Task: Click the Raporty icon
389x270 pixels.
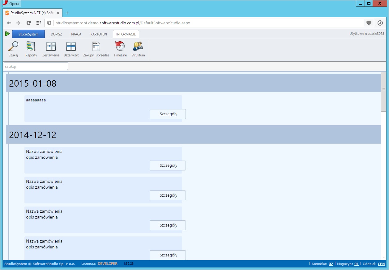Action: point(31,49)
